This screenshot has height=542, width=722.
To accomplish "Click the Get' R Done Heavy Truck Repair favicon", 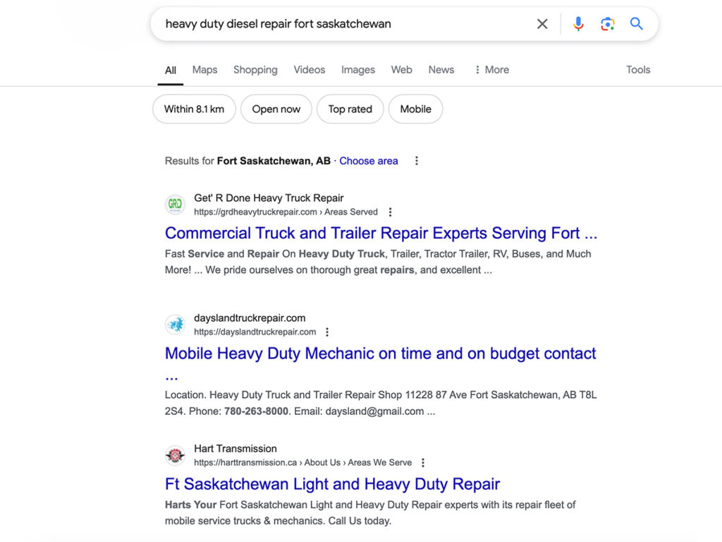I will (175, 204).
